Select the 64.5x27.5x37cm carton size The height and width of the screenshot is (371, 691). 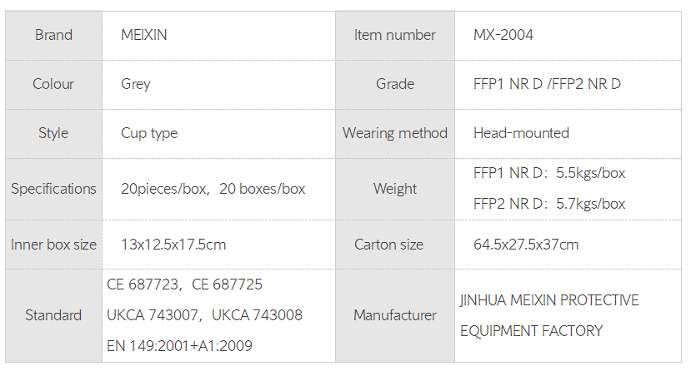pos(526,245)
